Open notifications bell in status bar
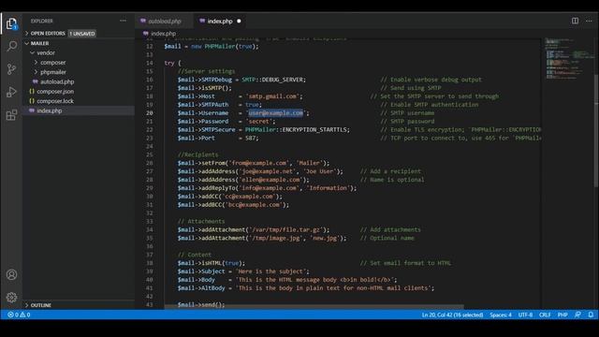 point(591,315)
